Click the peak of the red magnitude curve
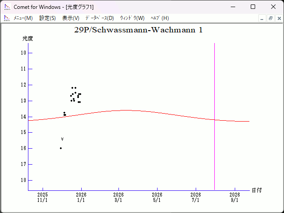Viewport: 284px width, 213px height. pyautogui.click(x=126, y=110)
